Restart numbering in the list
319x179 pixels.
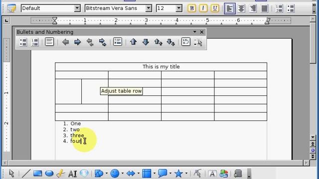(x=185, y=42)
